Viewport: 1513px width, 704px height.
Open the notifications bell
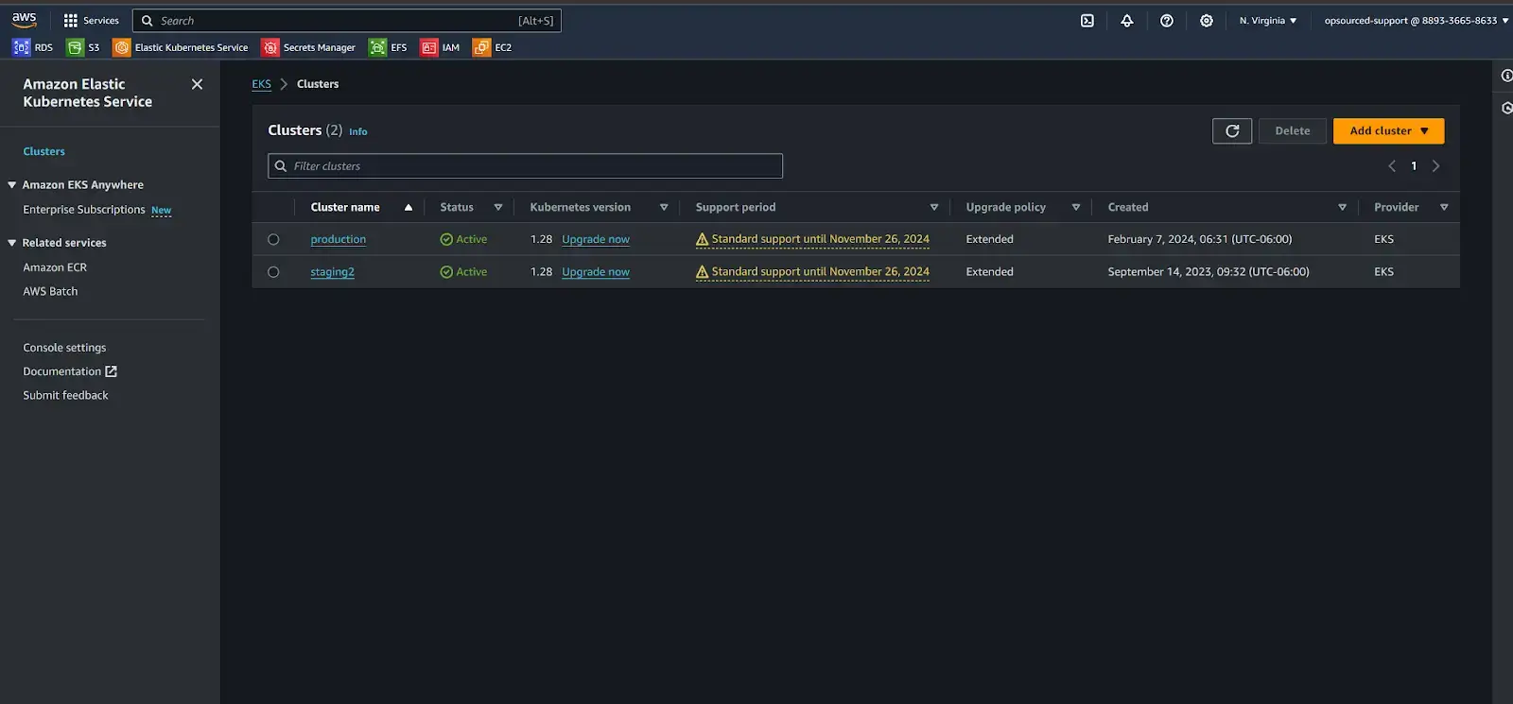pyautogui.click(x=1127, y=21)
